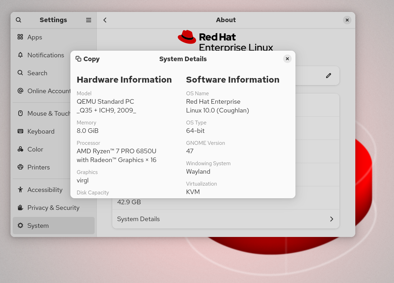Click the 'AMD Ryzen™ 7 PRO 6850U' processor text
This screenshot has height=283, width=394.
(116, 151)
